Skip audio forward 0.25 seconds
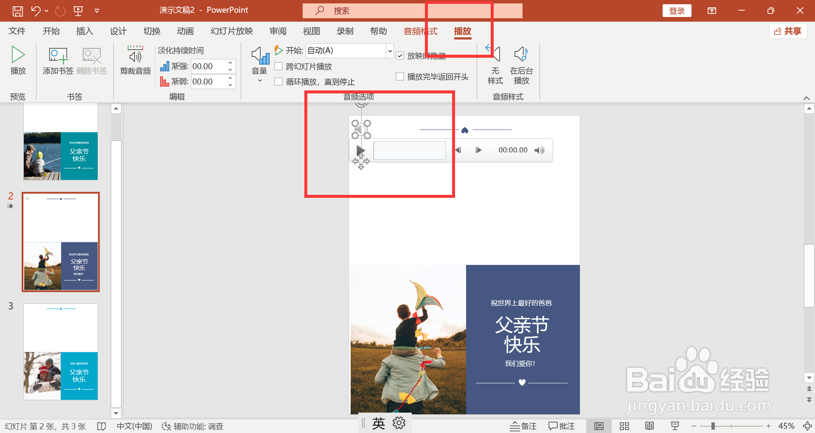 coord(478,150)
